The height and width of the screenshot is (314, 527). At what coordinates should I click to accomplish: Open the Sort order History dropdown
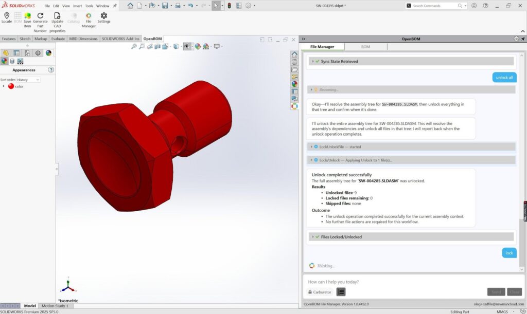[28, 80]
